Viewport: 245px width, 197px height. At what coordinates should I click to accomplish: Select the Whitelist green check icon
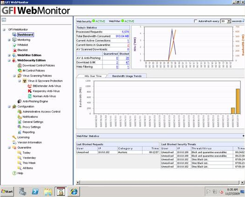(x=14, y=45)
